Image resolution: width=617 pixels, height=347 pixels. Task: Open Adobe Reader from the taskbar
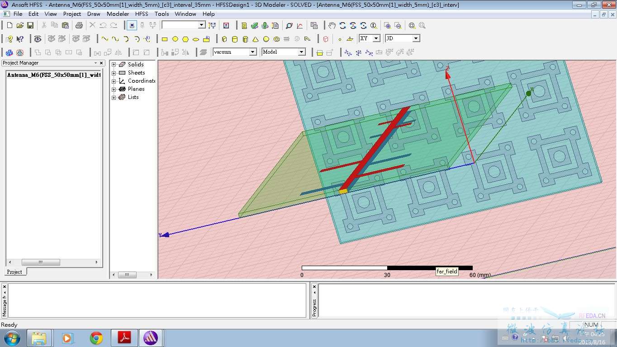click(x=124, y=338)
